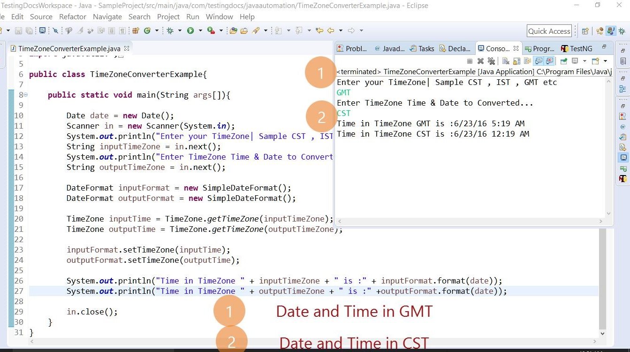630x352 pixels.
Task: Select the Debug icon in the main toolbar
Action: pos(171,31)
